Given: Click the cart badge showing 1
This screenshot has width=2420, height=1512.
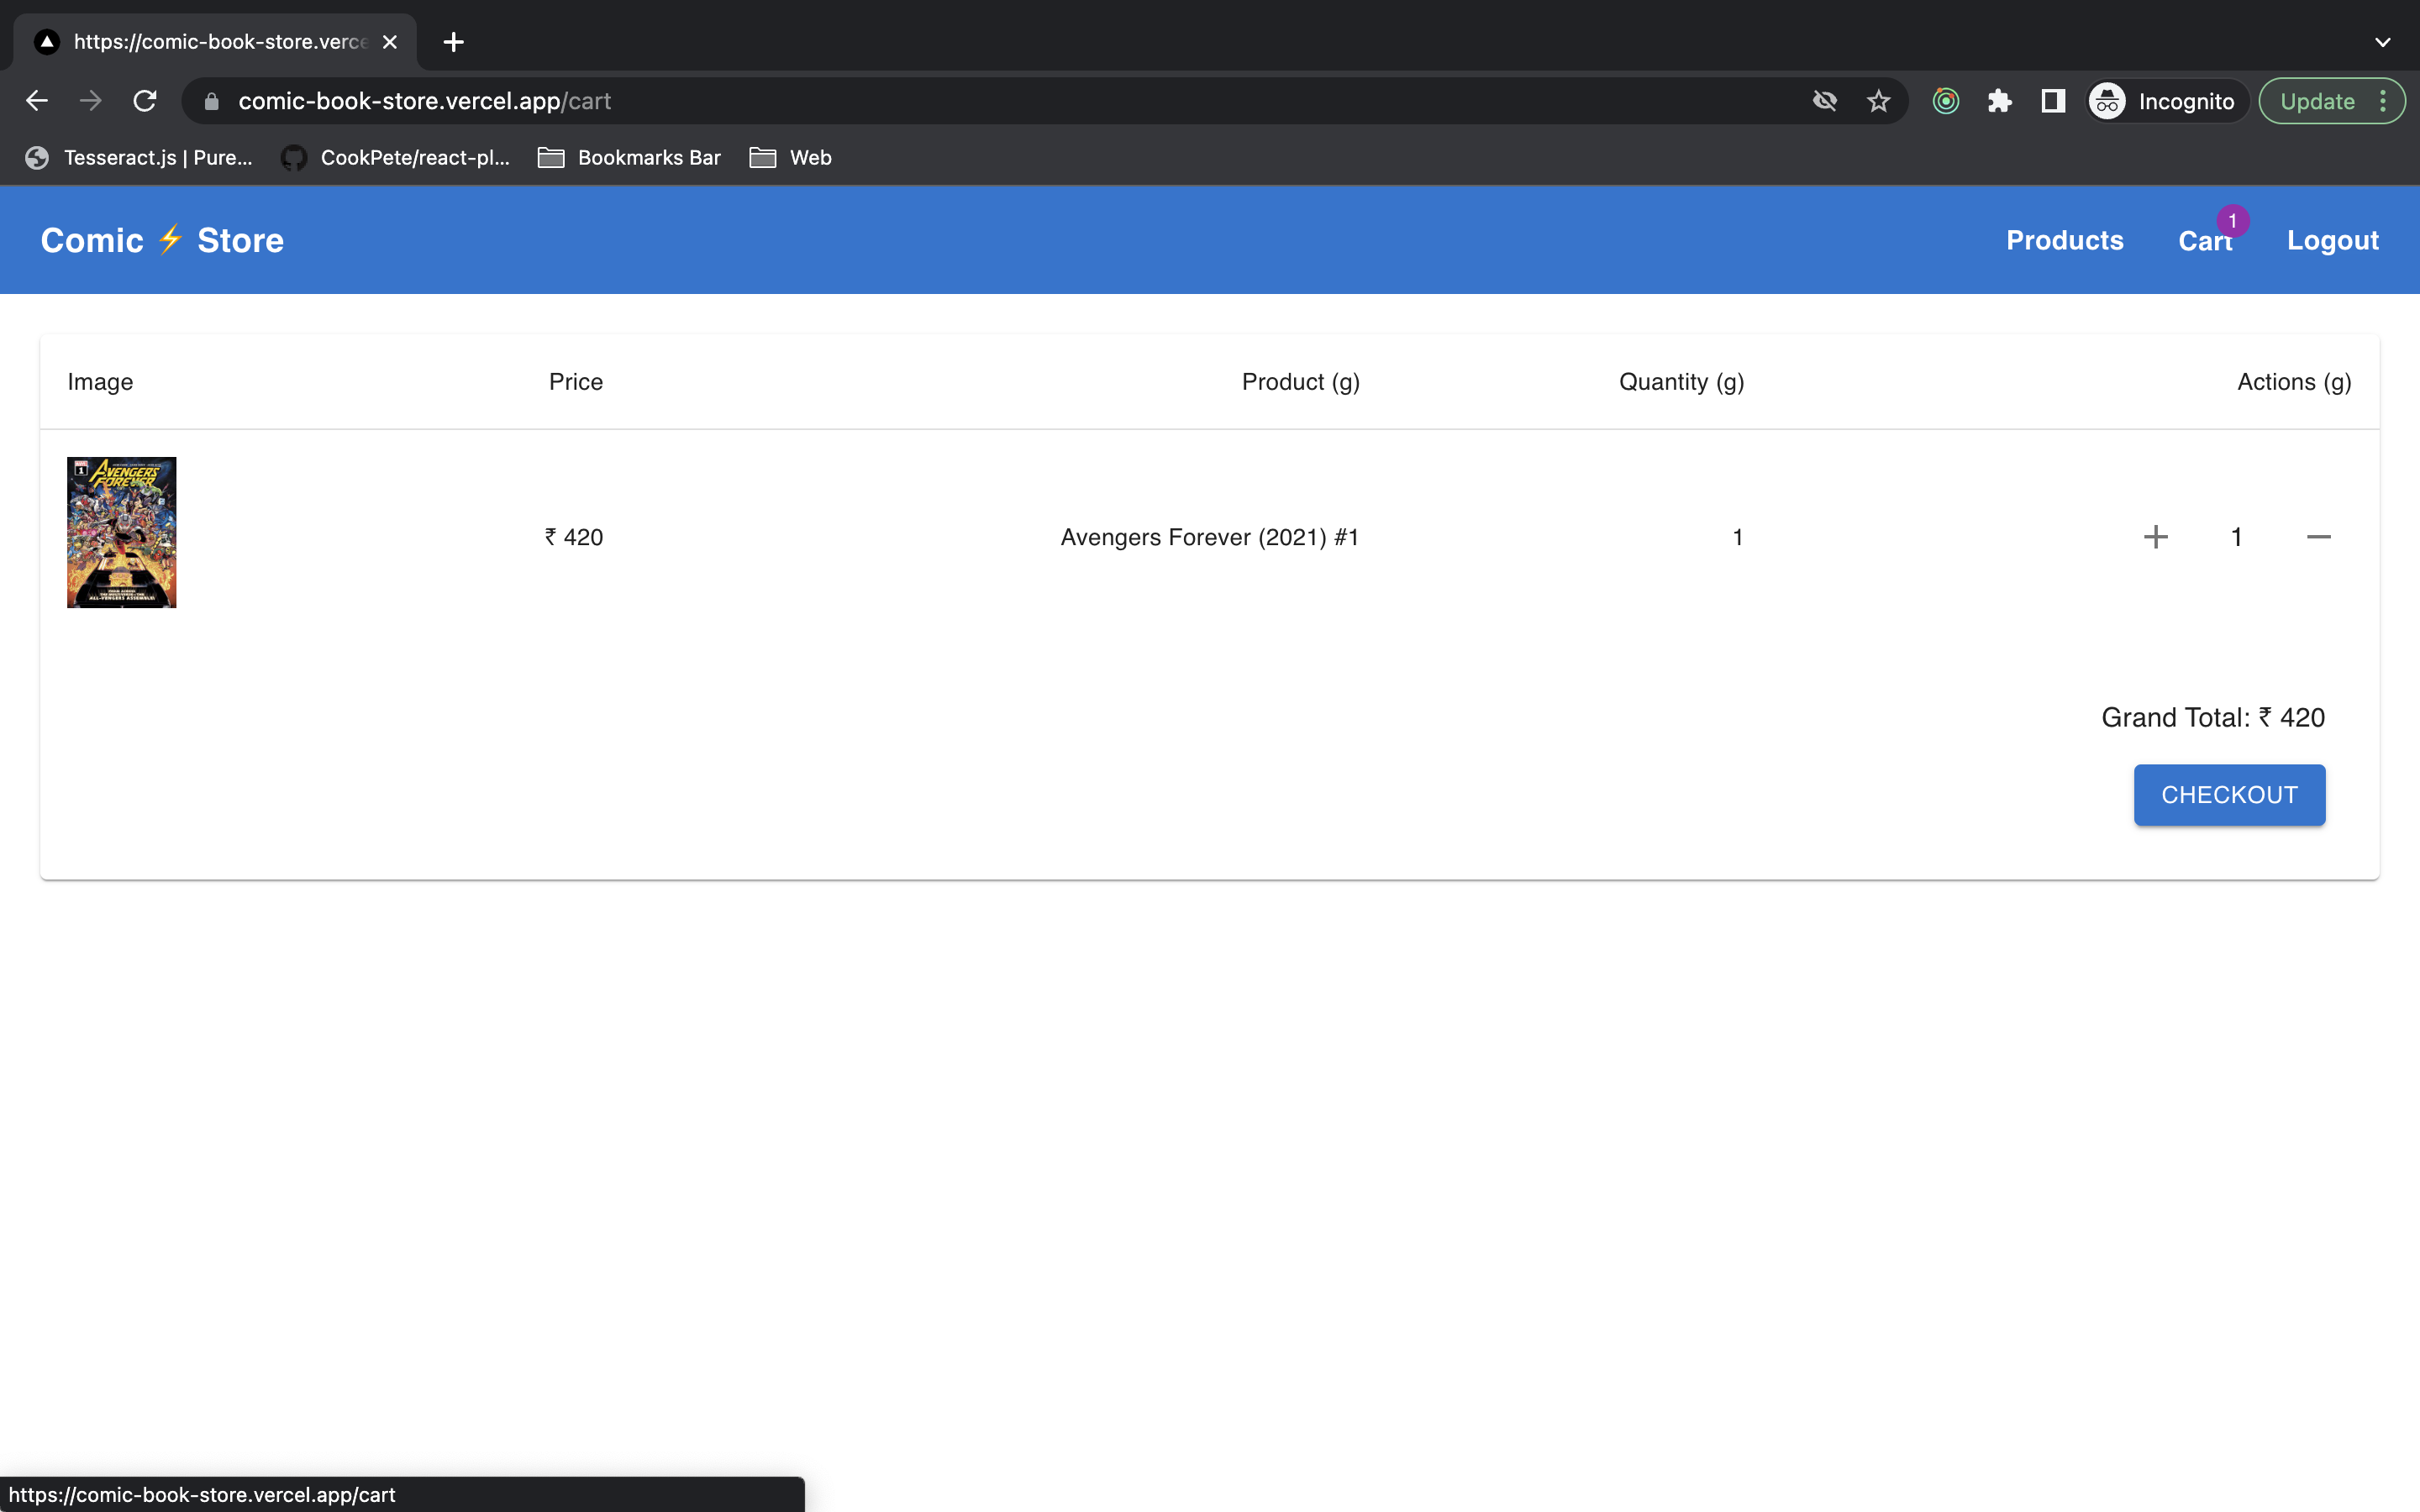Looking at the screenshot, I should coord(2232,220).
